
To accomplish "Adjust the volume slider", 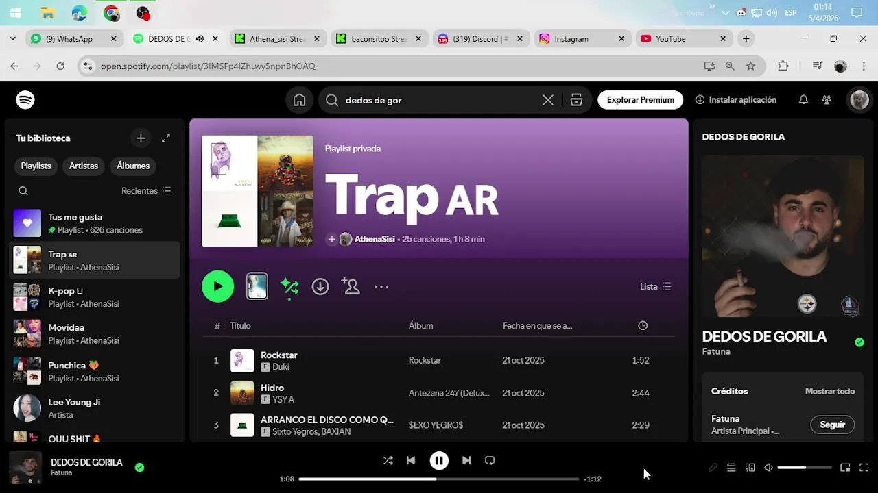I will pos(805,468).
